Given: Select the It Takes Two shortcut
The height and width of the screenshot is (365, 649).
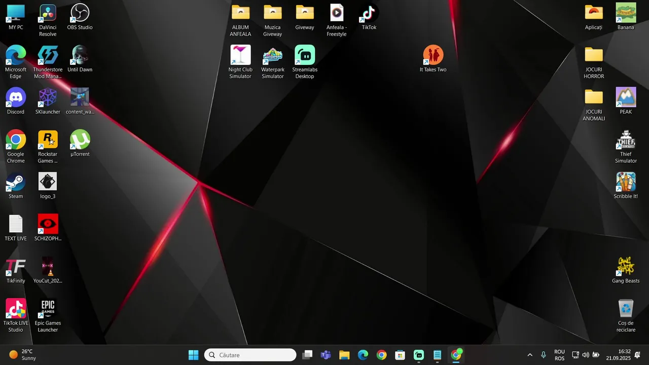Looking at the screenshot, I should pos(433,59).
